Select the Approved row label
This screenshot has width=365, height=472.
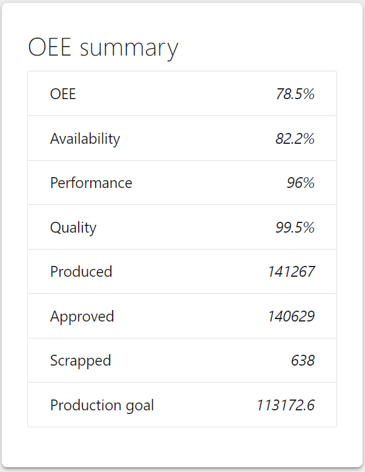[82, 316]
